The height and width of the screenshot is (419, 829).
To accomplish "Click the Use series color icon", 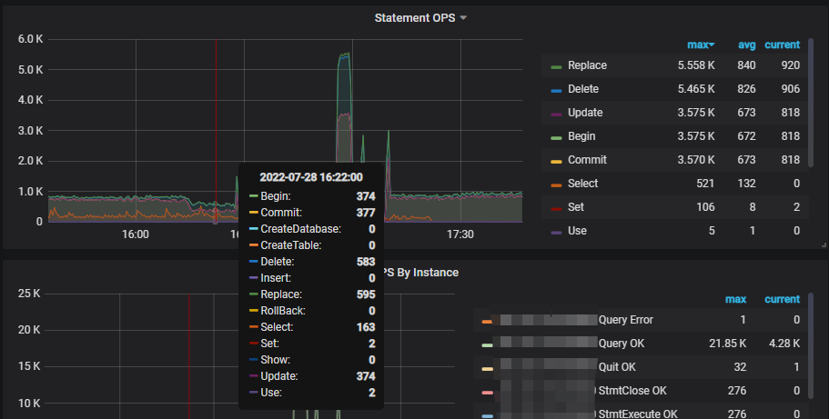I will (x=556, y=232).
